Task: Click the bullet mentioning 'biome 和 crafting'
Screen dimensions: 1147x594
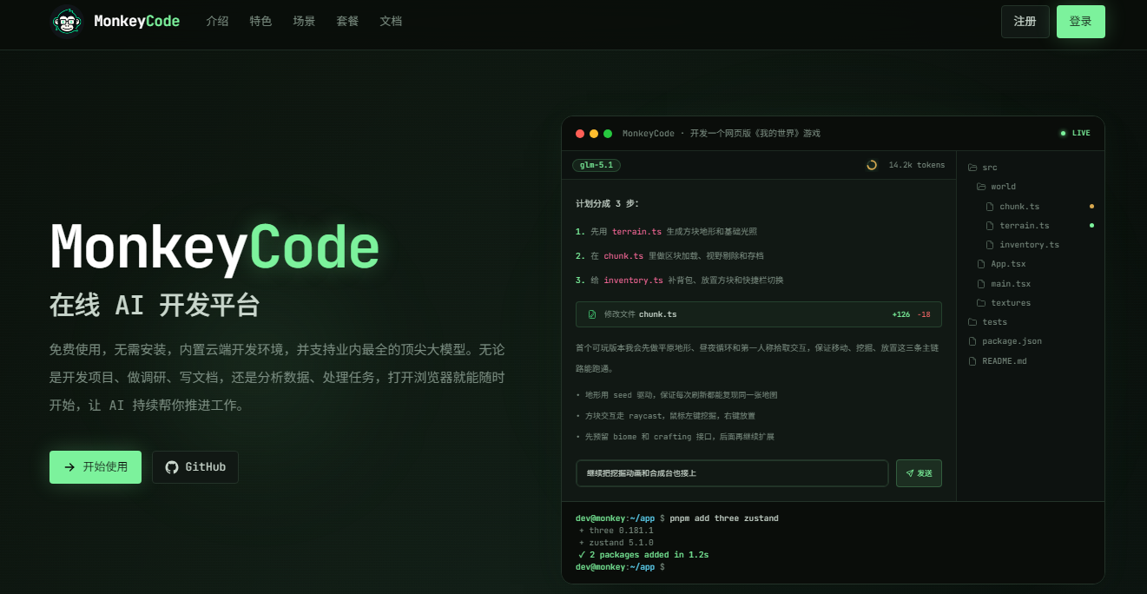Action: click(x=675, y=437)
